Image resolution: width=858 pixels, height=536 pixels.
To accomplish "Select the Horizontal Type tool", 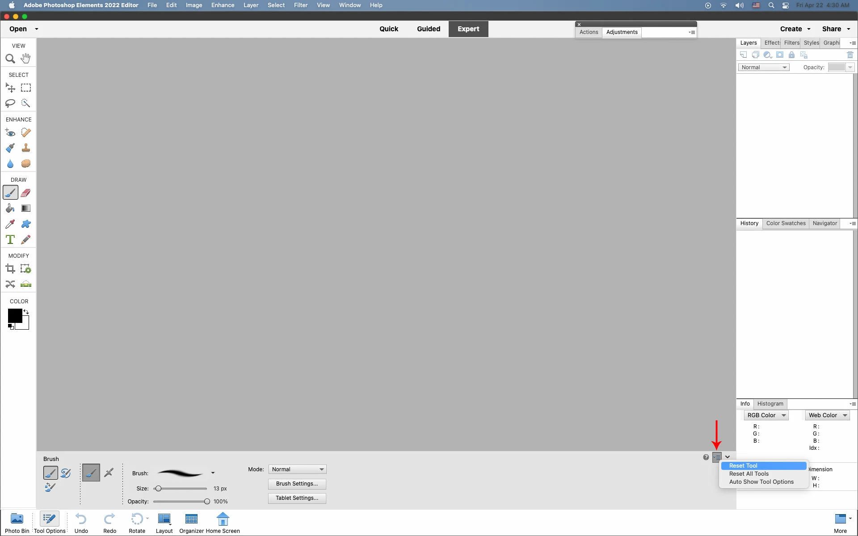I will [x=10, y=240].
